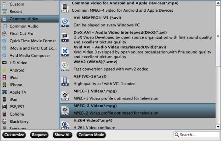Click the Gphone device icon
The width and height of the screenshot is (221, 141).
(4, 114)
